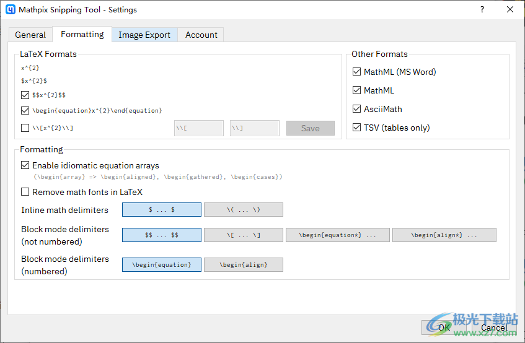525x343 pixels.
Task: Close the Settings dialog window
Action: pos(510,9)
